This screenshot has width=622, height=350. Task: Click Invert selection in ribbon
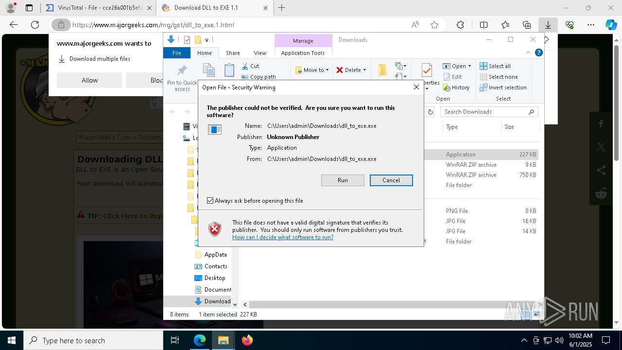(x=503, y=87)
